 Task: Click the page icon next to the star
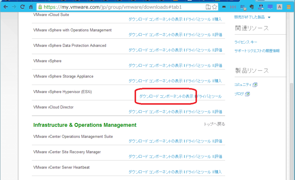coord(208,7)
